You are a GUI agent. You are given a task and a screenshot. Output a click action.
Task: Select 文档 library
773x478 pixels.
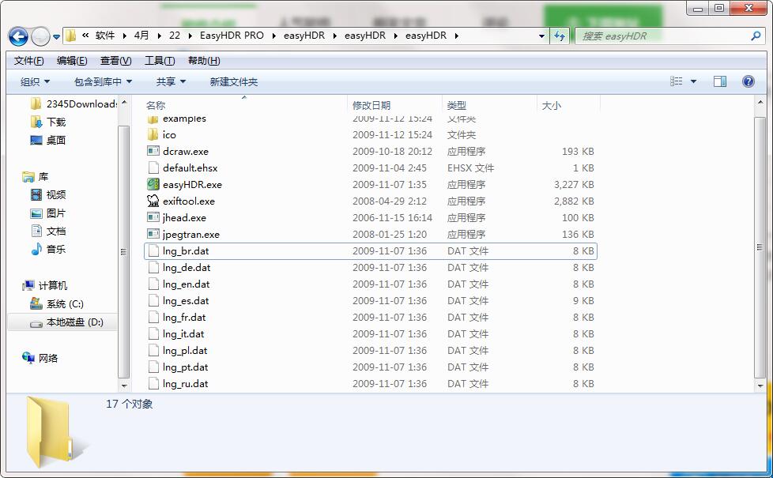point(48,231)
